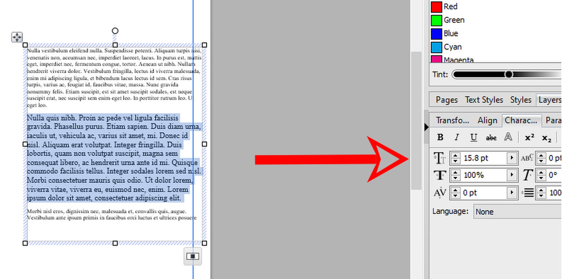Viewport: 562px width, 279px height.
Task: Choose the Cyan color swatch
Action: point(436,47)
